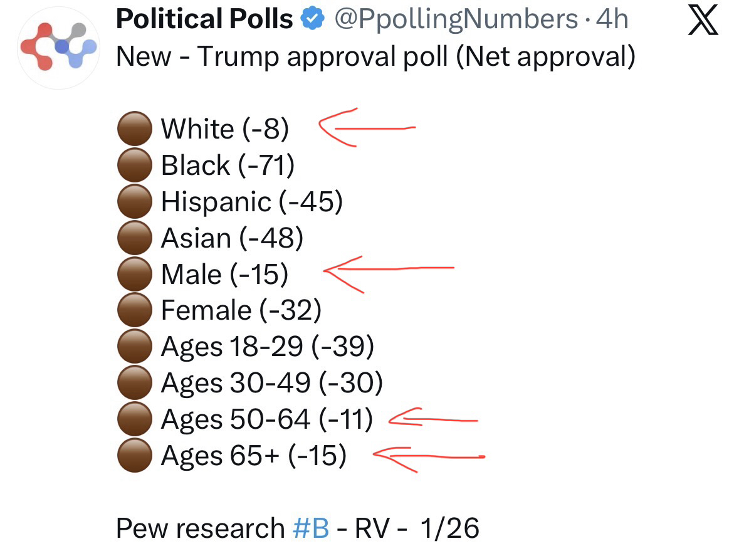Open the Political Polls display name
This screenshot has width=739, height=551.
204,20
